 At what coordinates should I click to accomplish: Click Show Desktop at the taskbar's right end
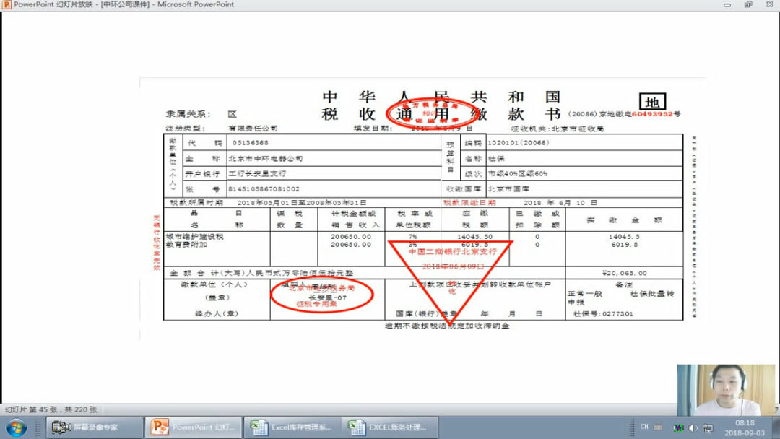(x=777, y=429)
